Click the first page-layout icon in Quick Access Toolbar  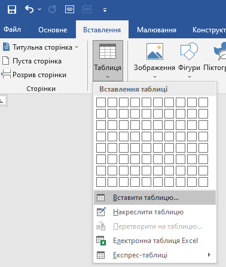pyautogui.click(x=69, y=9)
